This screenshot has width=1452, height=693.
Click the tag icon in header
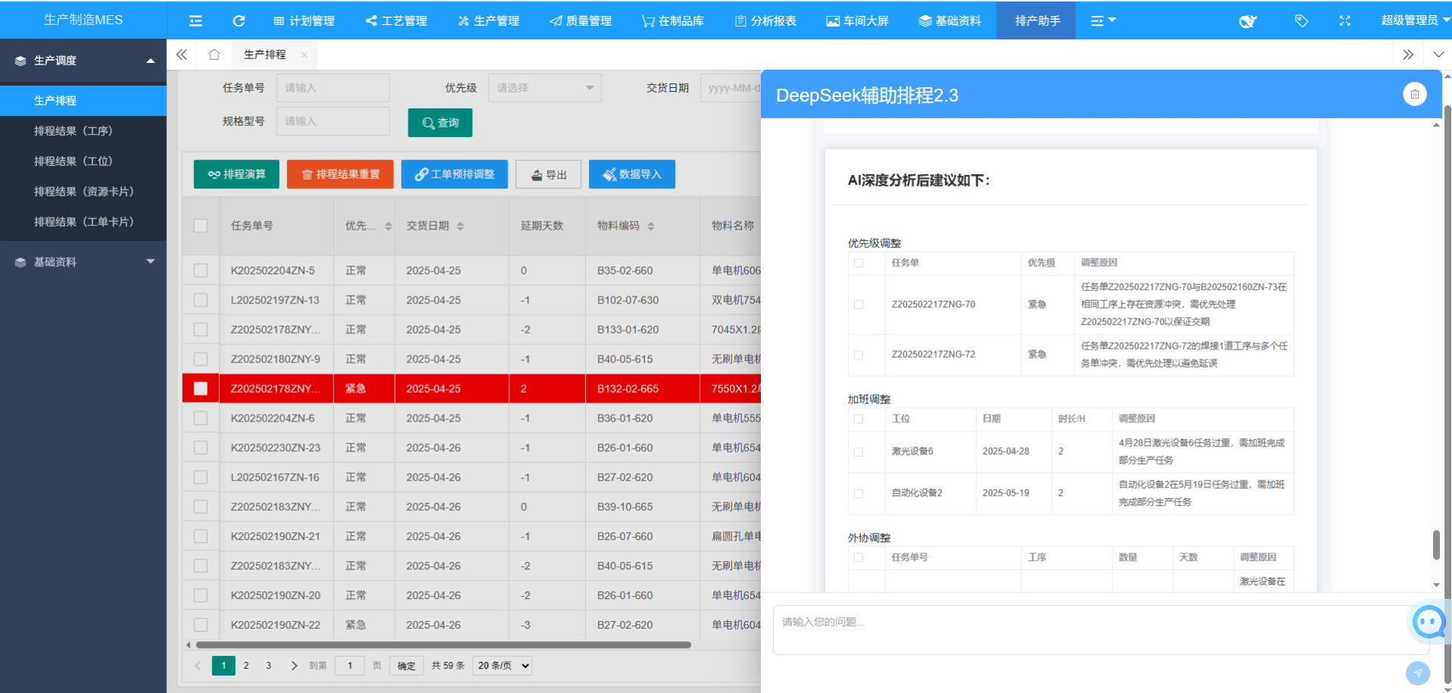[1301, 20]
